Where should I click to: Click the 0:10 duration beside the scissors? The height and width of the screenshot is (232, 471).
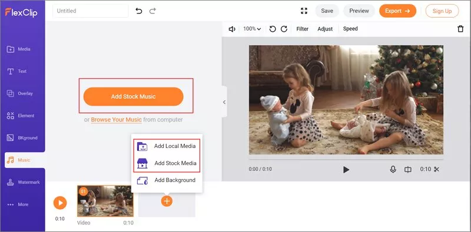click(x=425, y=169)
